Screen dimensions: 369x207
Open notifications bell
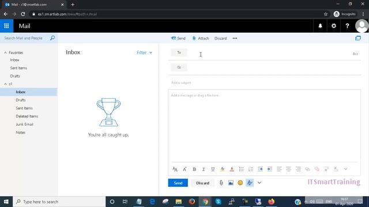click(x=320, y=26)
